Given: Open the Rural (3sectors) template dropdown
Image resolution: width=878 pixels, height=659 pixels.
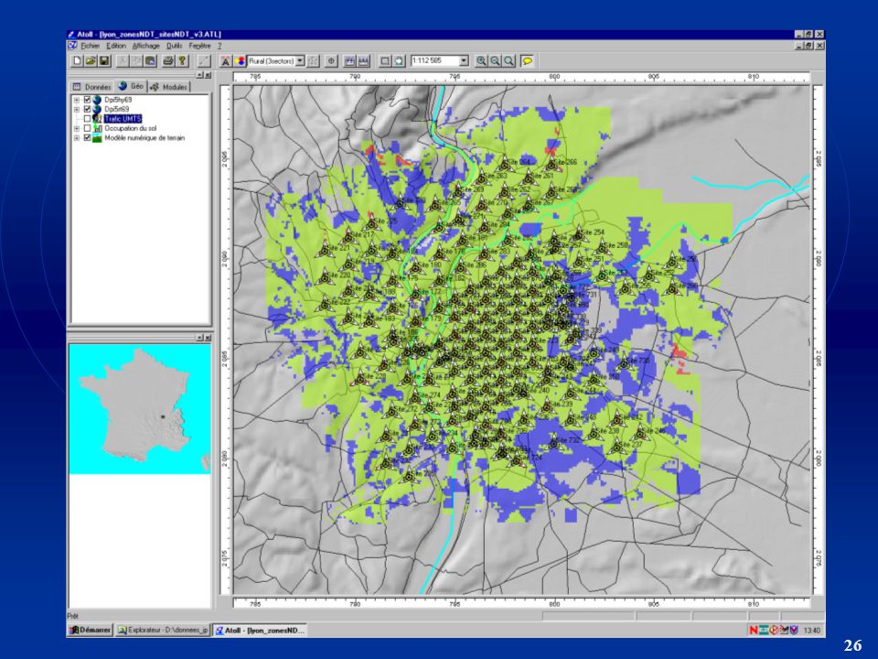Looking at the screenshot, I should 300,60.
